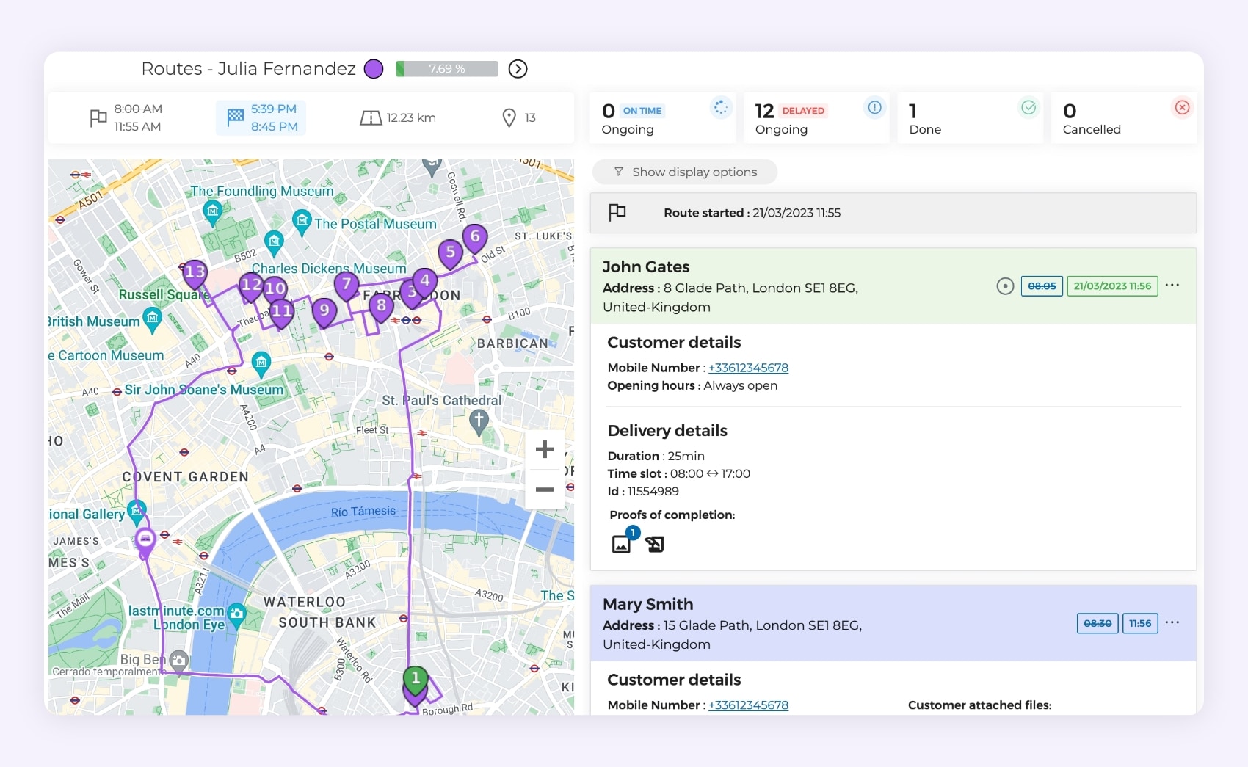This screenshot has height=767, width=1248.
Task: Click the target icon on John Gates's delivery
Action: coord(1005,286)
